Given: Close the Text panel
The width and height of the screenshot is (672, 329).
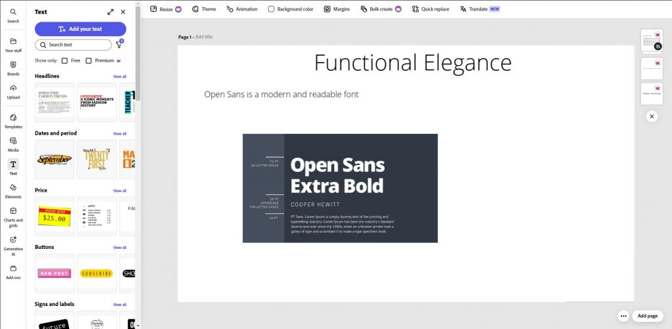Looking at the screenshot, I should (x=123, y=12).
